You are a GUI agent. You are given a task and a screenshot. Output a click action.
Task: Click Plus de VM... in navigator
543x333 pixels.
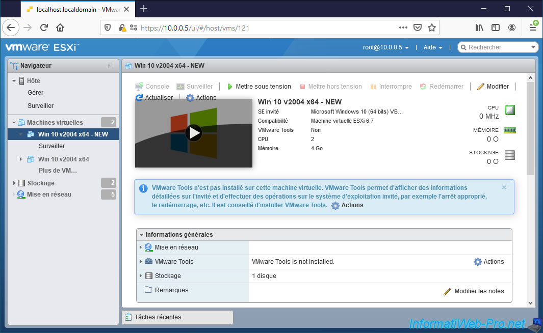point(58,171)
